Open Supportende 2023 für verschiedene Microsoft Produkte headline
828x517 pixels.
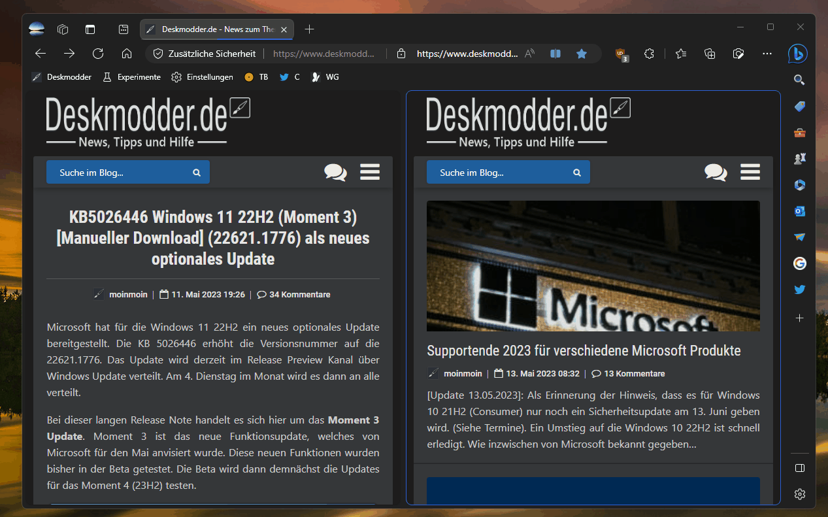584,351
